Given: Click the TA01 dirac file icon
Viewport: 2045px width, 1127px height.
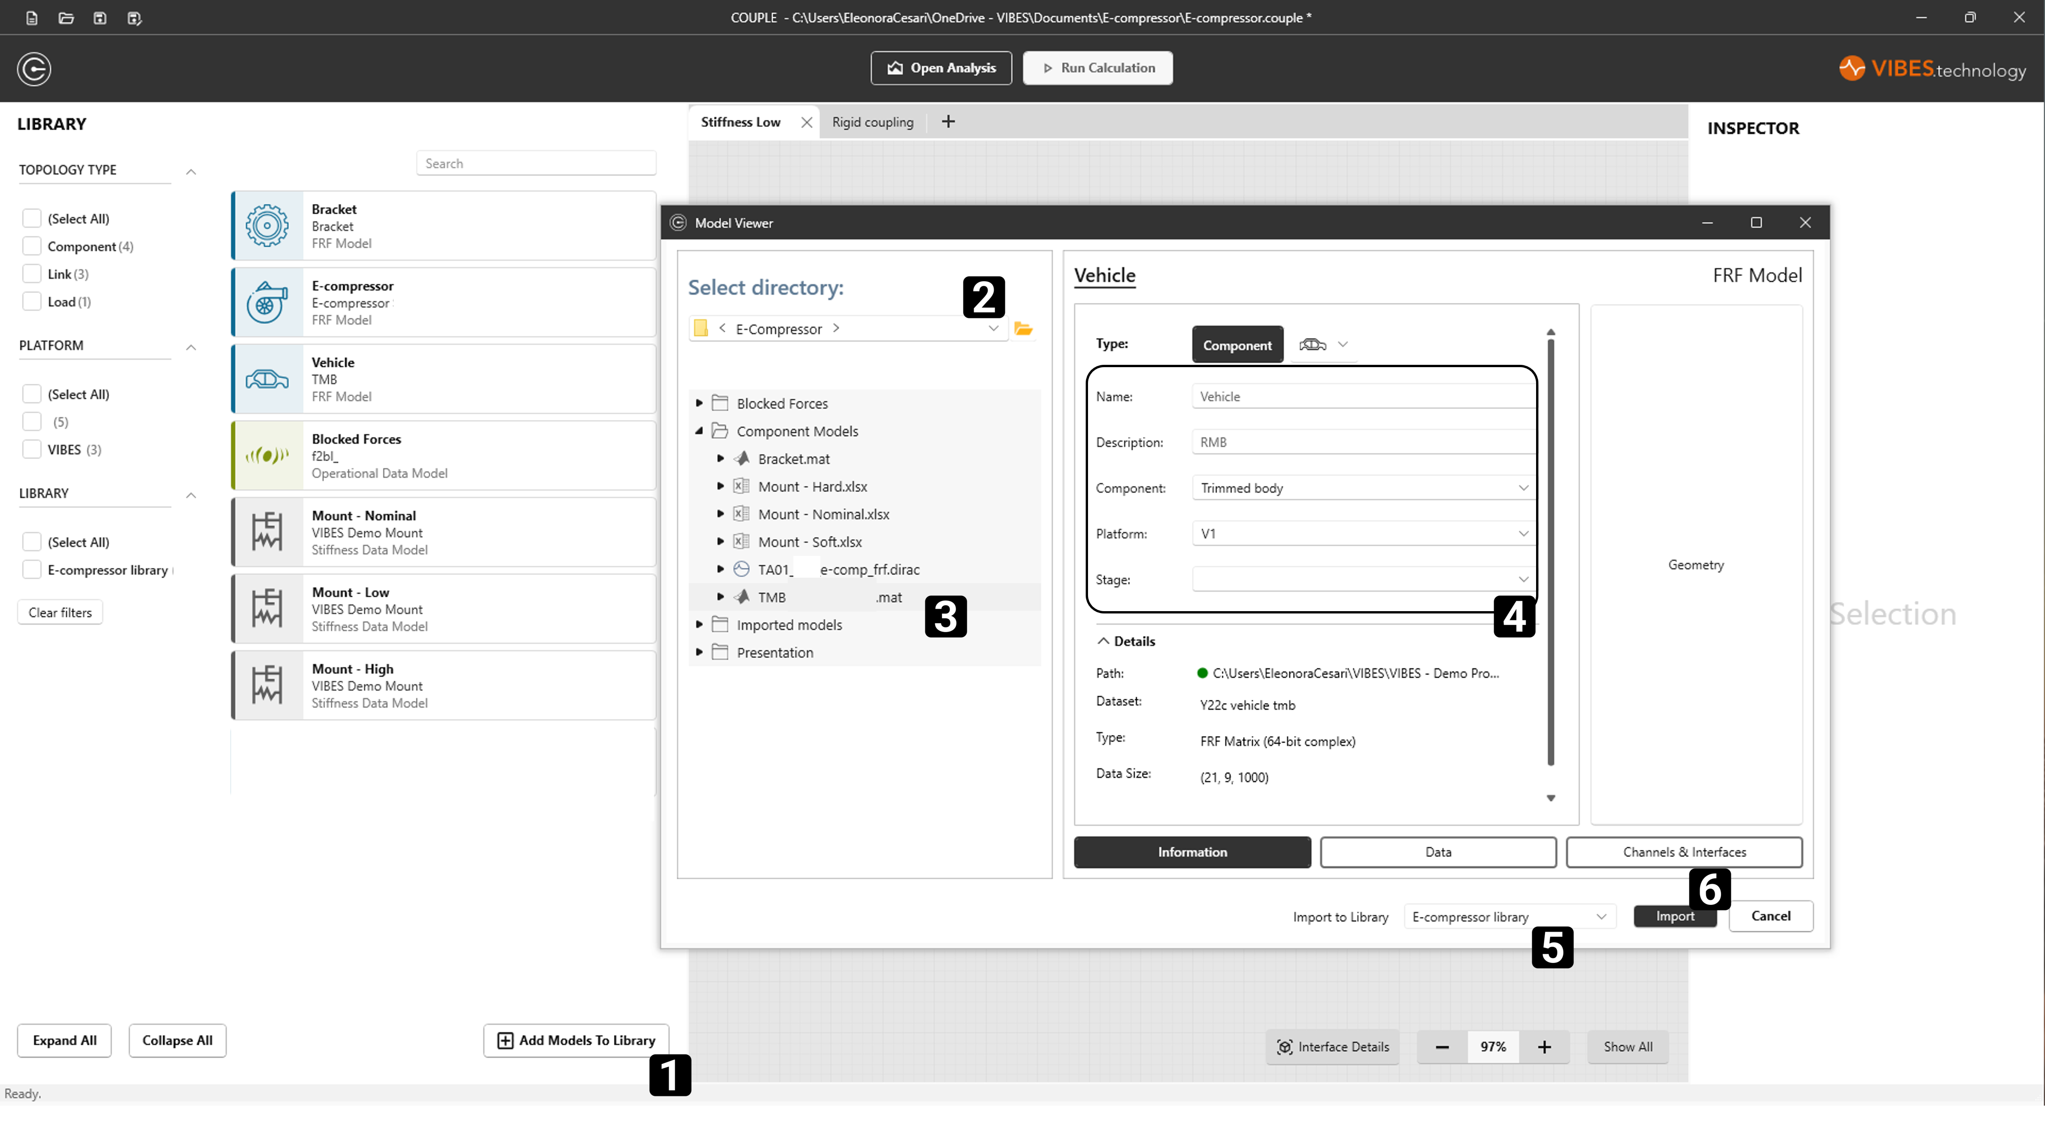Looking at the screenshot, I should point(741,569).
